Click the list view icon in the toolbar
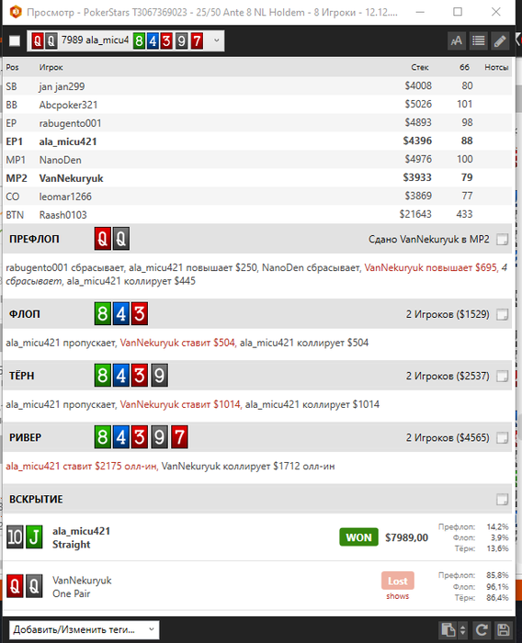 pyautogui.click(x=479, y=41)
